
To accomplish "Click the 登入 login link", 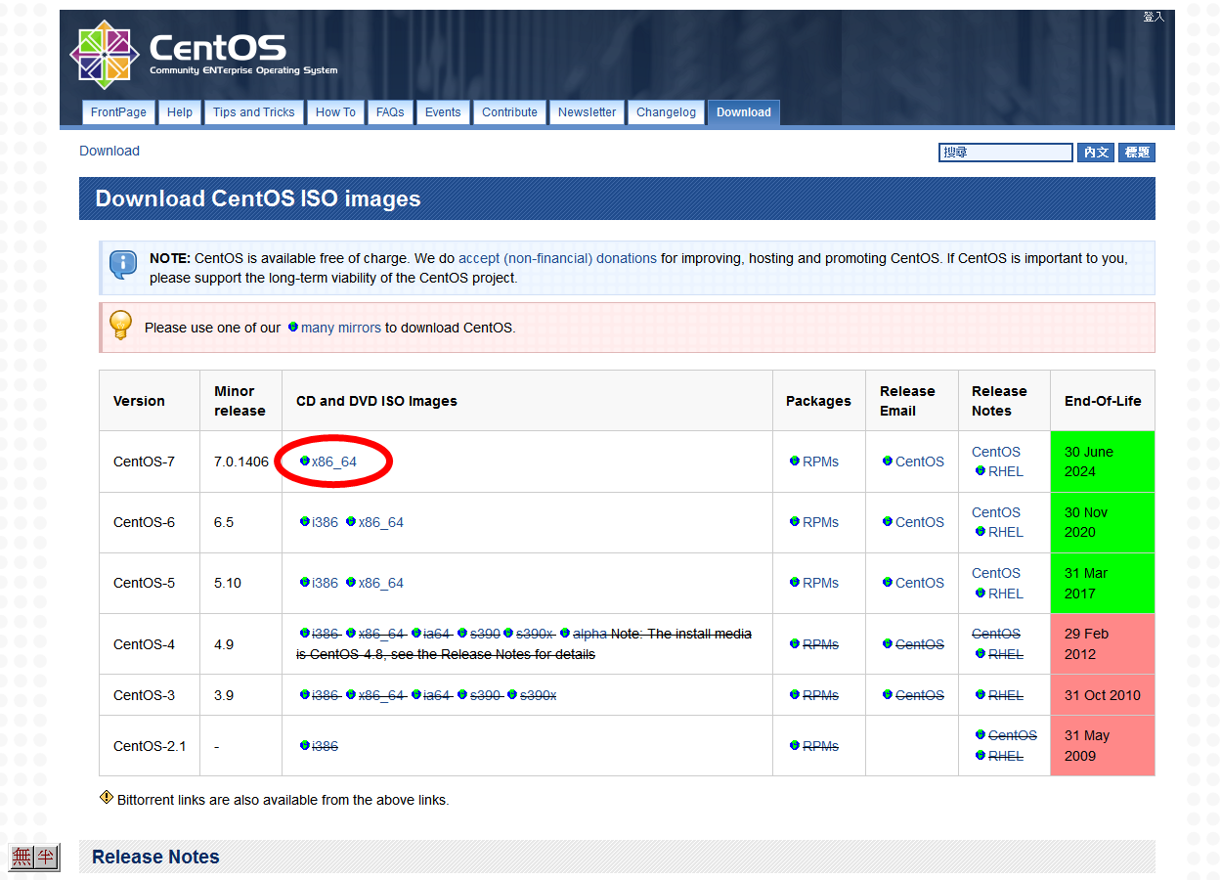I will [1154, 17].
